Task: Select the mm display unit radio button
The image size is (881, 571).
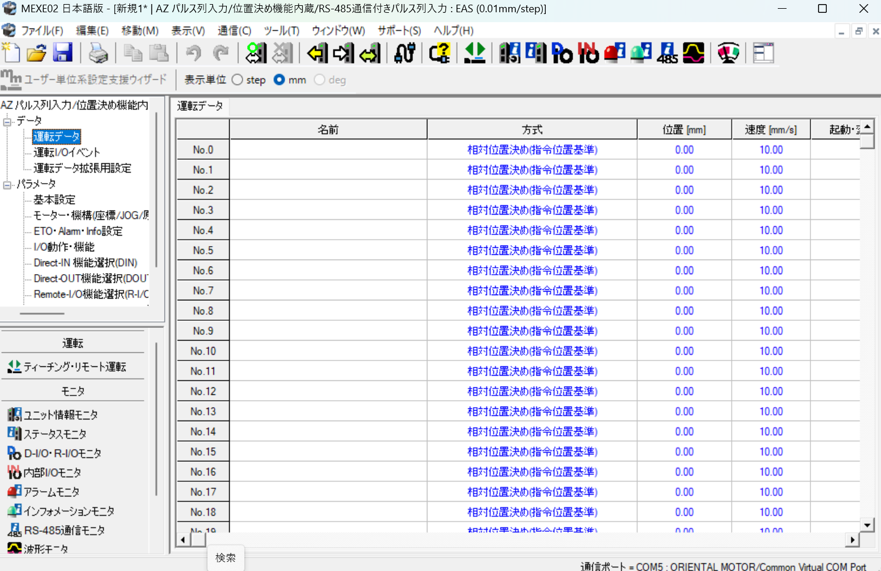Action: pyautogui.click(x=279, y=80)
